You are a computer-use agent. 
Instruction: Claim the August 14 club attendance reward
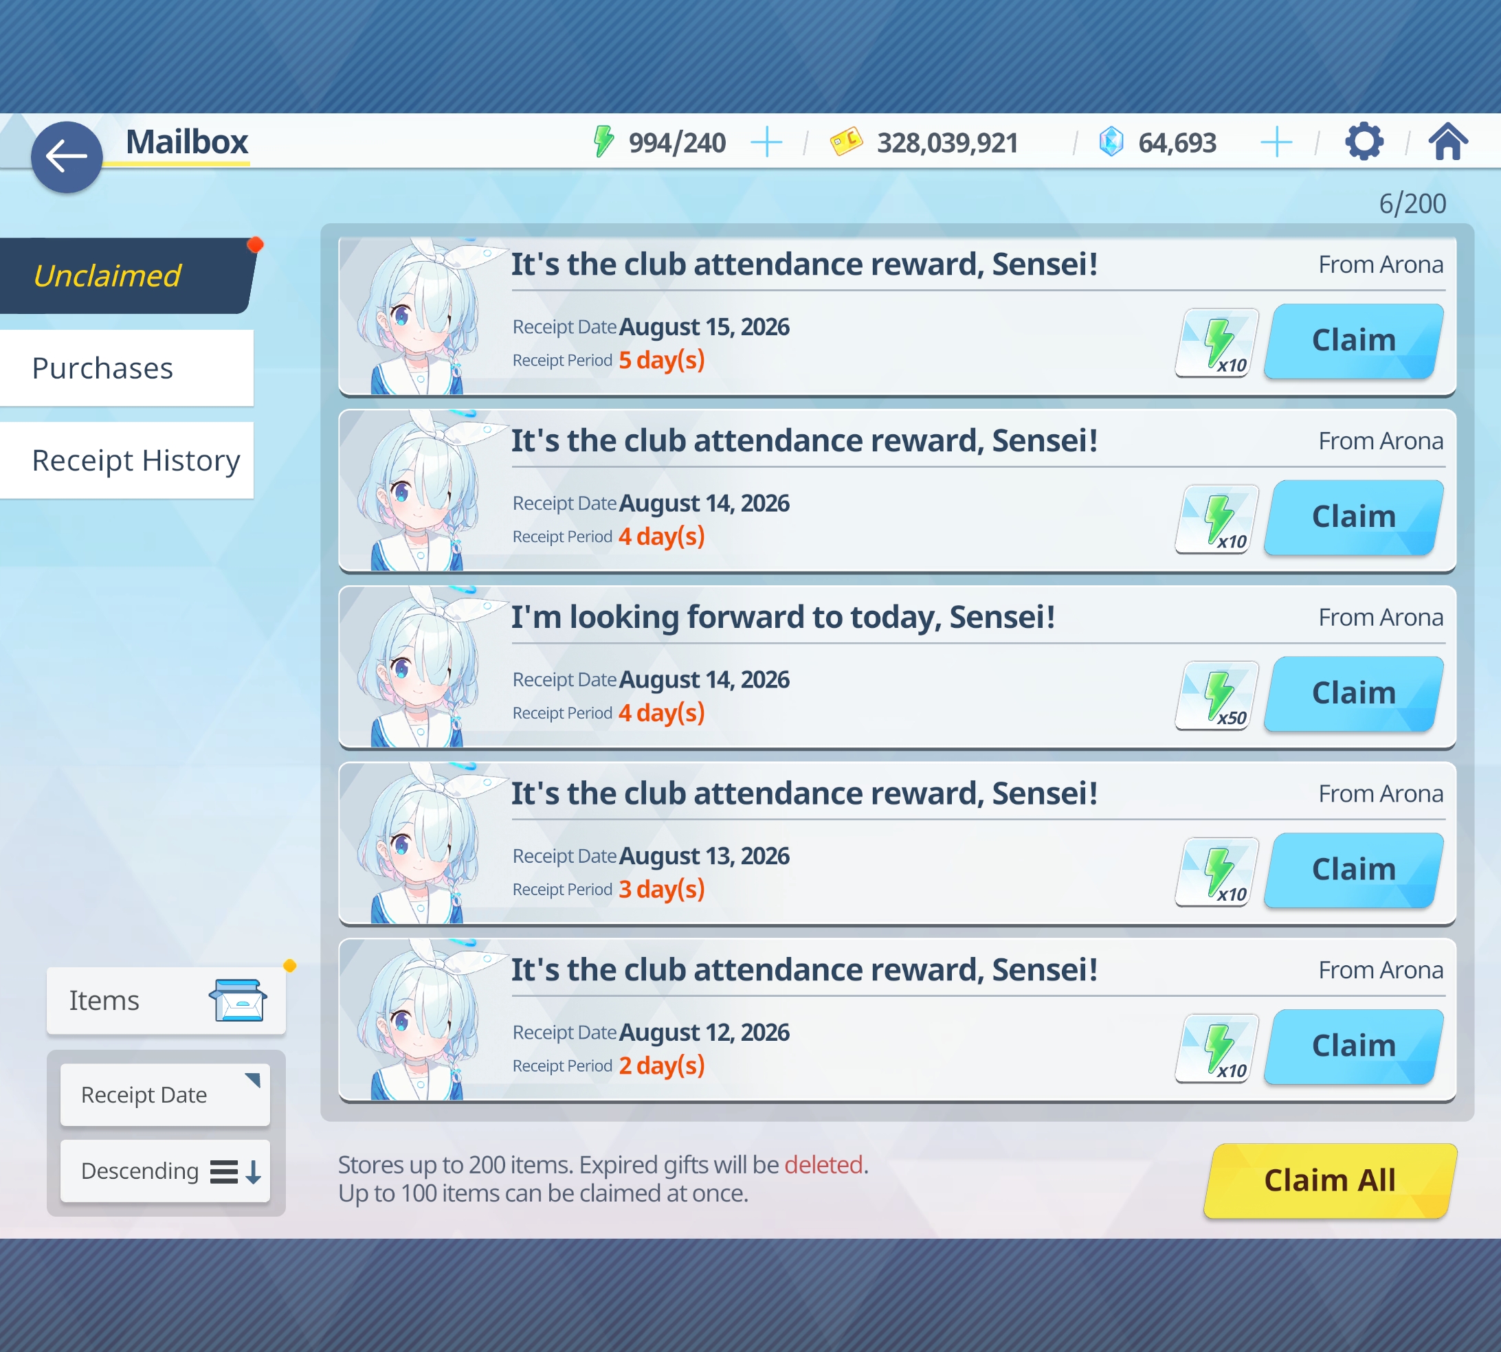click(1354, 517)
